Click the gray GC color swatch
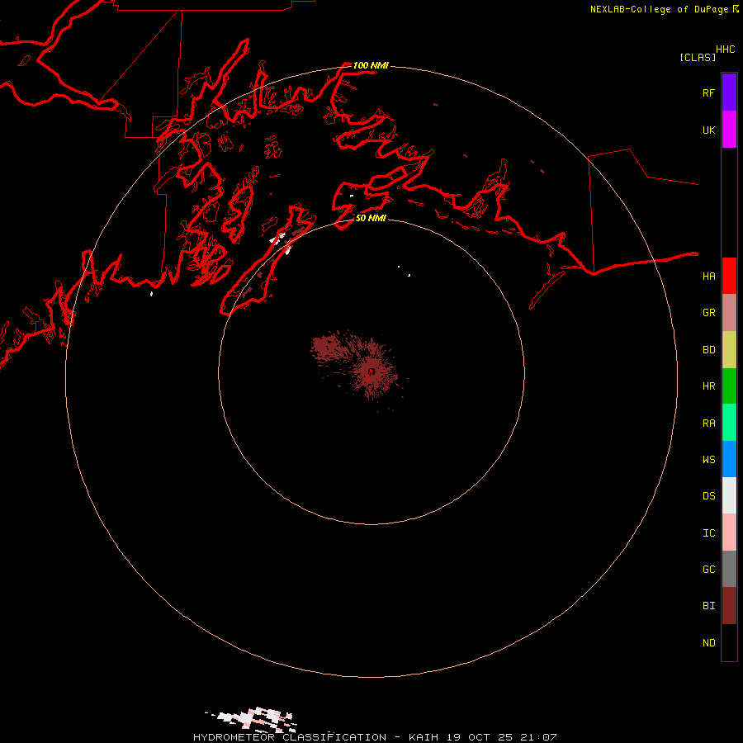This screenshot has height=743, width=743. (x=729, y=569)
